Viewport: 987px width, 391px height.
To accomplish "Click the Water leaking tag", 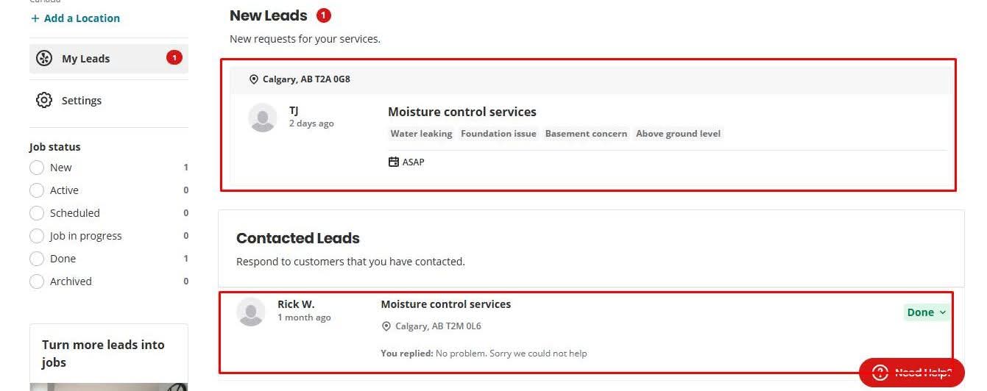I will pos(421,134).
